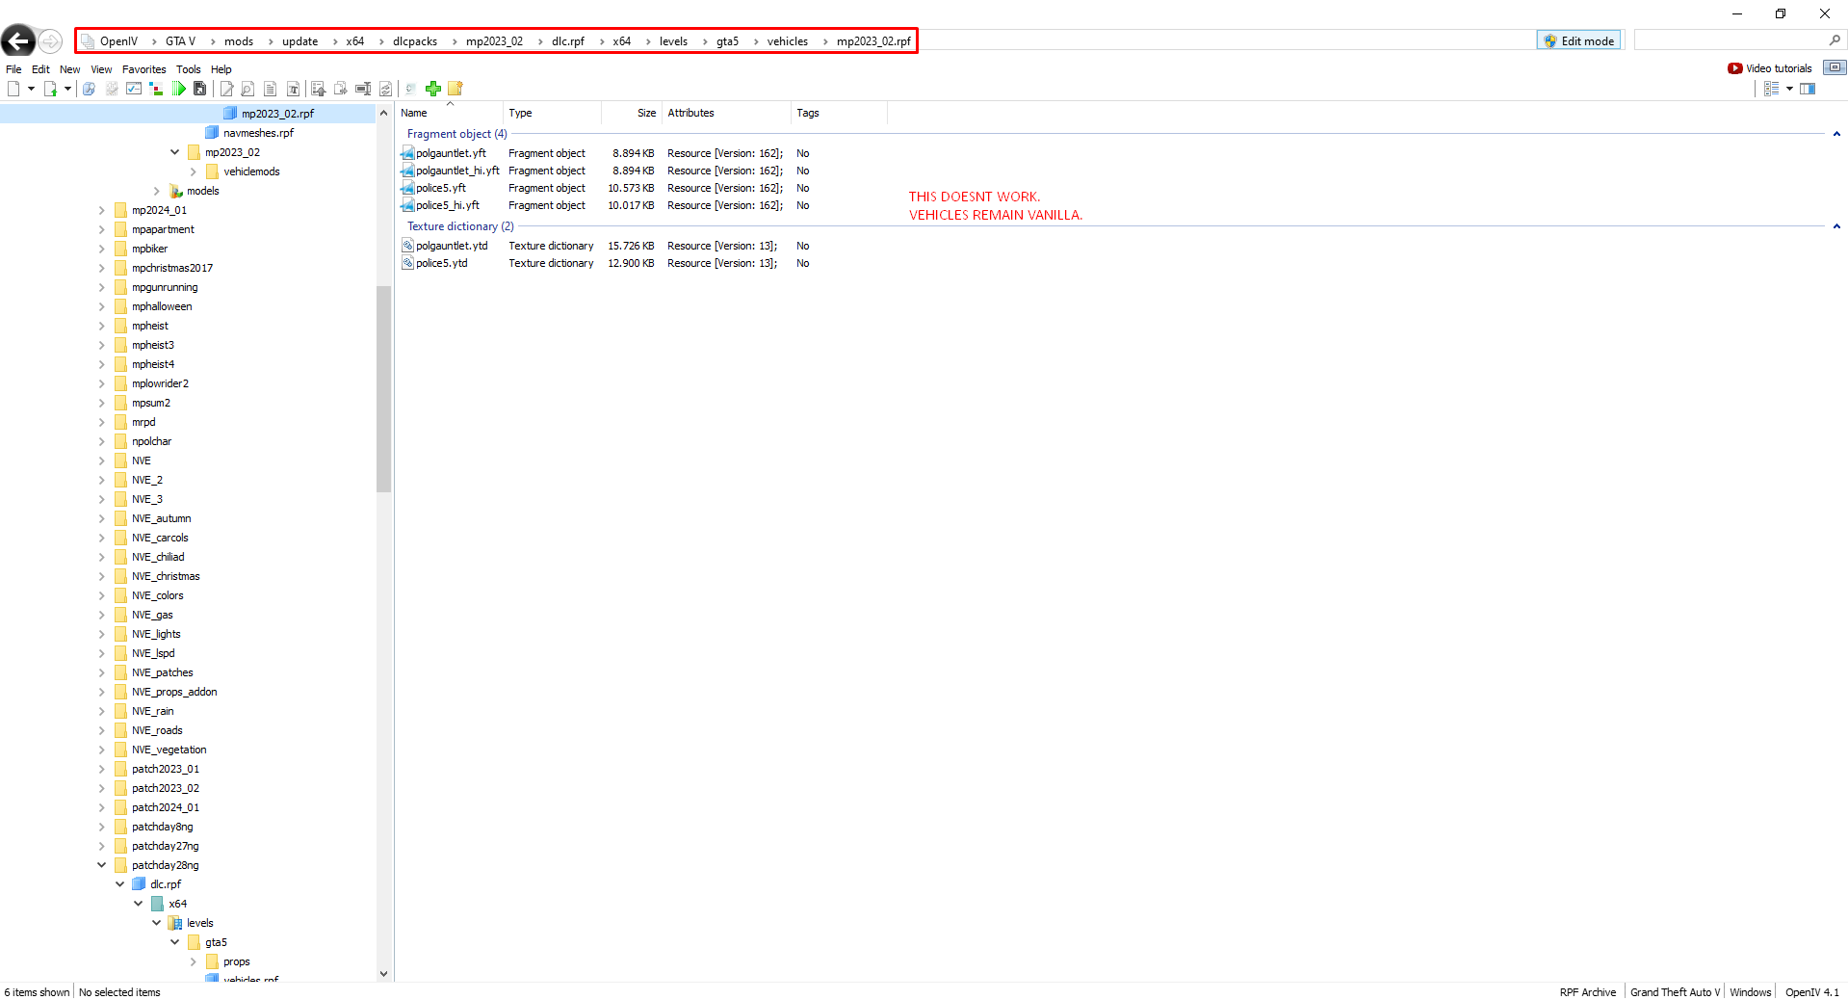Image resolution: width=1848 pixels, height=1000 pixels.
Task: Open the import file dropdown arrow
Action: (67, 89)
